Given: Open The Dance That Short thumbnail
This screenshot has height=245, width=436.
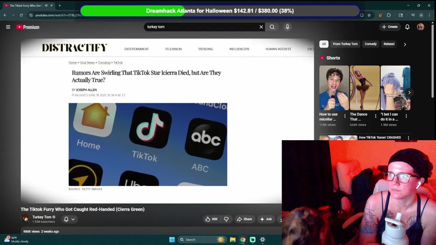Looking at the screenshot, I should click(365, 88).
